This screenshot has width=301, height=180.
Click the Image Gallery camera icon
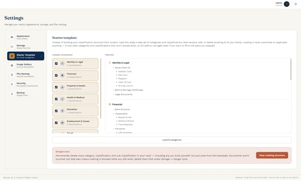point(12,65)
